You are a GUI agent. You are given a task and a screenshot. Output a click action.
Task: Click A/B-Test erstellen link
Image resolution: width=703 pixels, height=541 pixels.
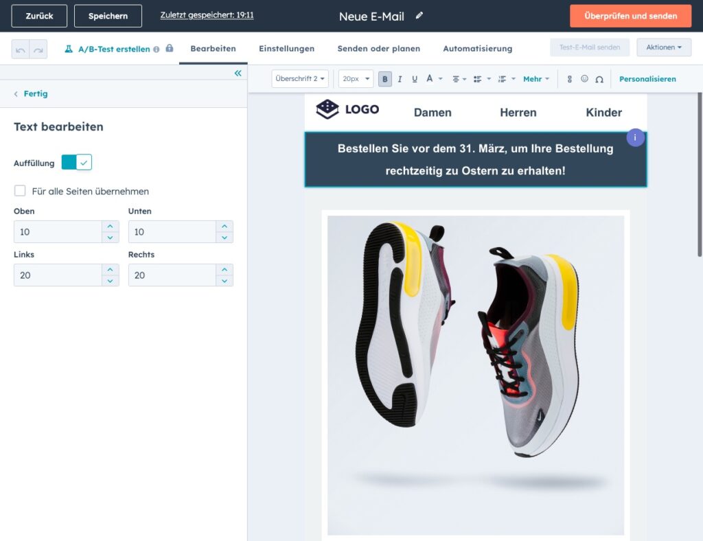pos(114,49)
